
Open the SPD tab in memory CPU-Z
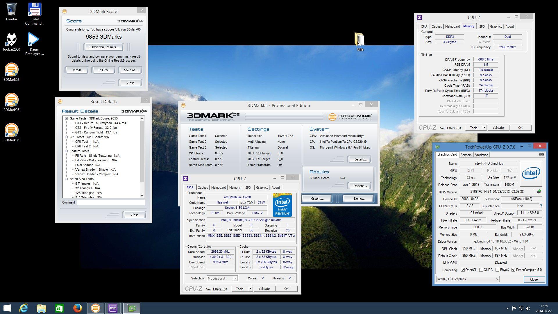(x=482, y=26)
